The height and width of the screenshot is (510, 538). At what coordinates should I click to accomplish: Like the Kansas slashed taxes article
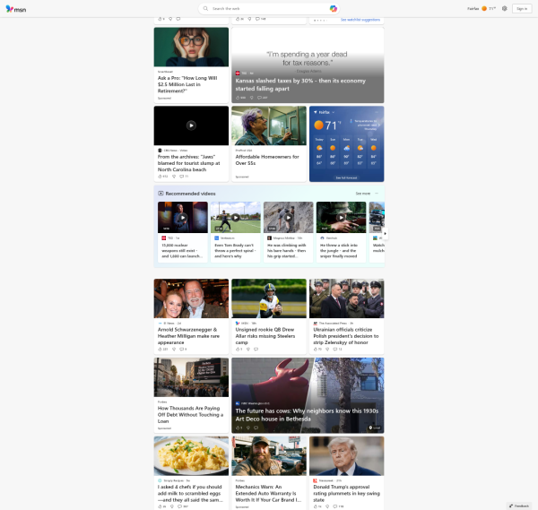(x=240, y=98)
